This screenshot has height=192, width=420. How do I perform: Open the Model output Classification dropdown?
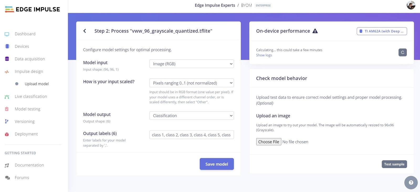[x=192, y=116]
